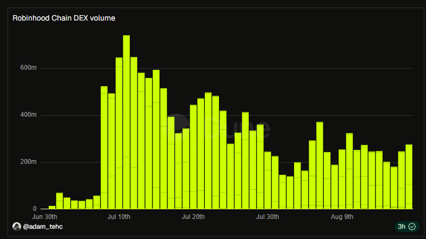Select the tallest bar peaking above 700m
Screen dimensions: 426x239
[127, 122]
